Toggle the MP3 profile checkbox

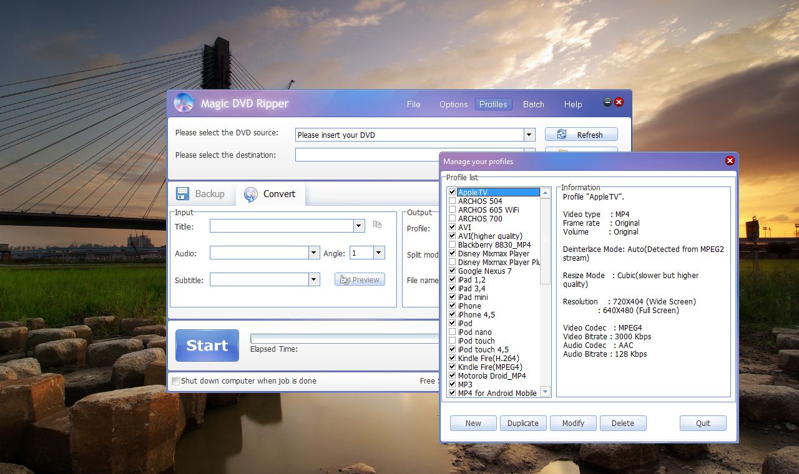[453, 385]
